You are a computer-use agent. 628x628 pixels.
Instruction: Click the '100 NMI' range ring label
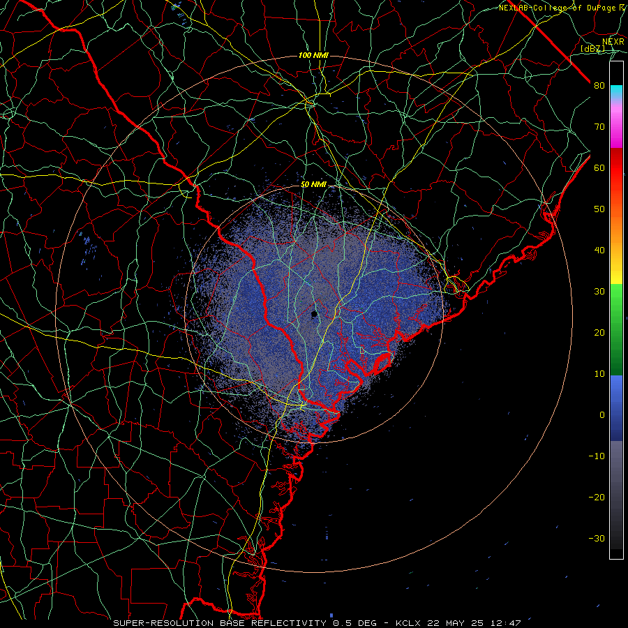pyautogui.click(x=313, y=55)
